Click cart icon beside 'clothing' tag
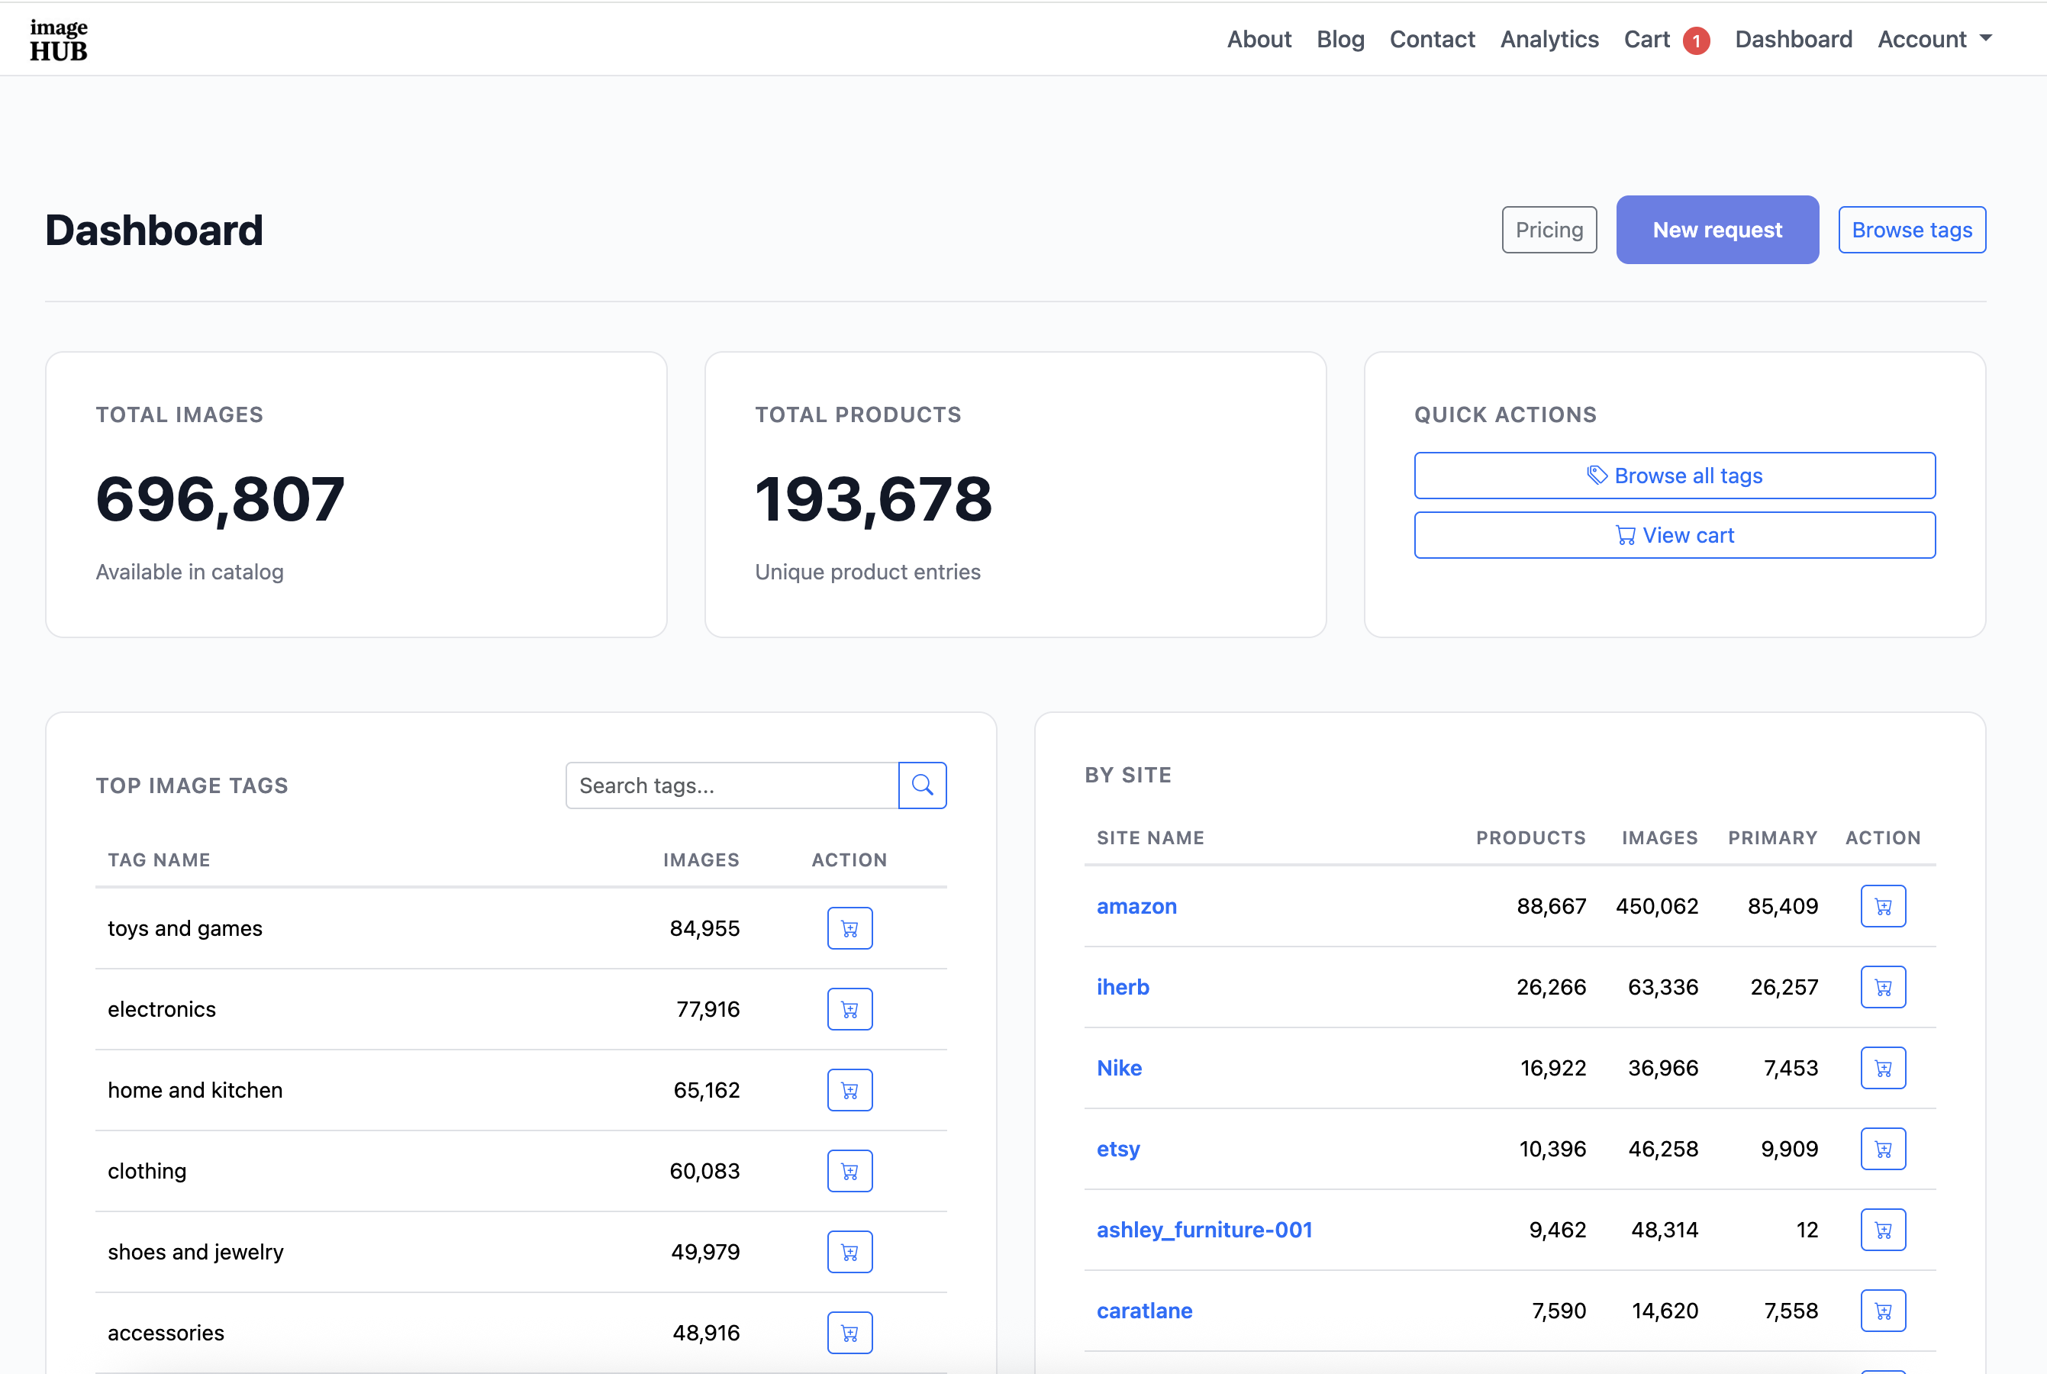This screenshot has width=2047, height=1374. 849,1171
